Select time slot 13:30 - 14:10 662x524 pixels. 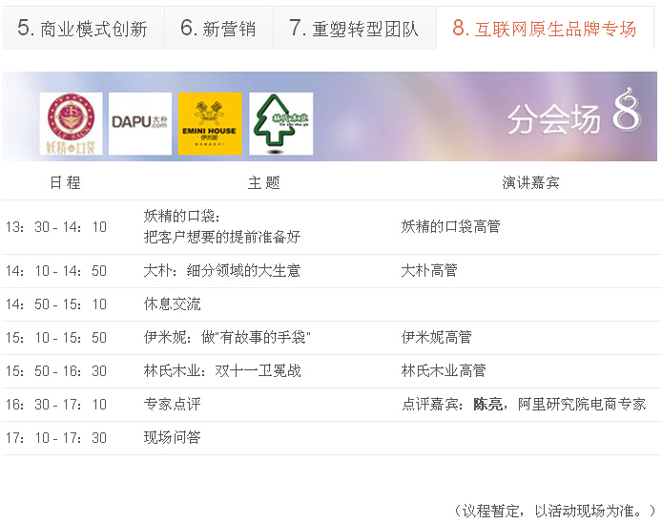coord(56,227)
